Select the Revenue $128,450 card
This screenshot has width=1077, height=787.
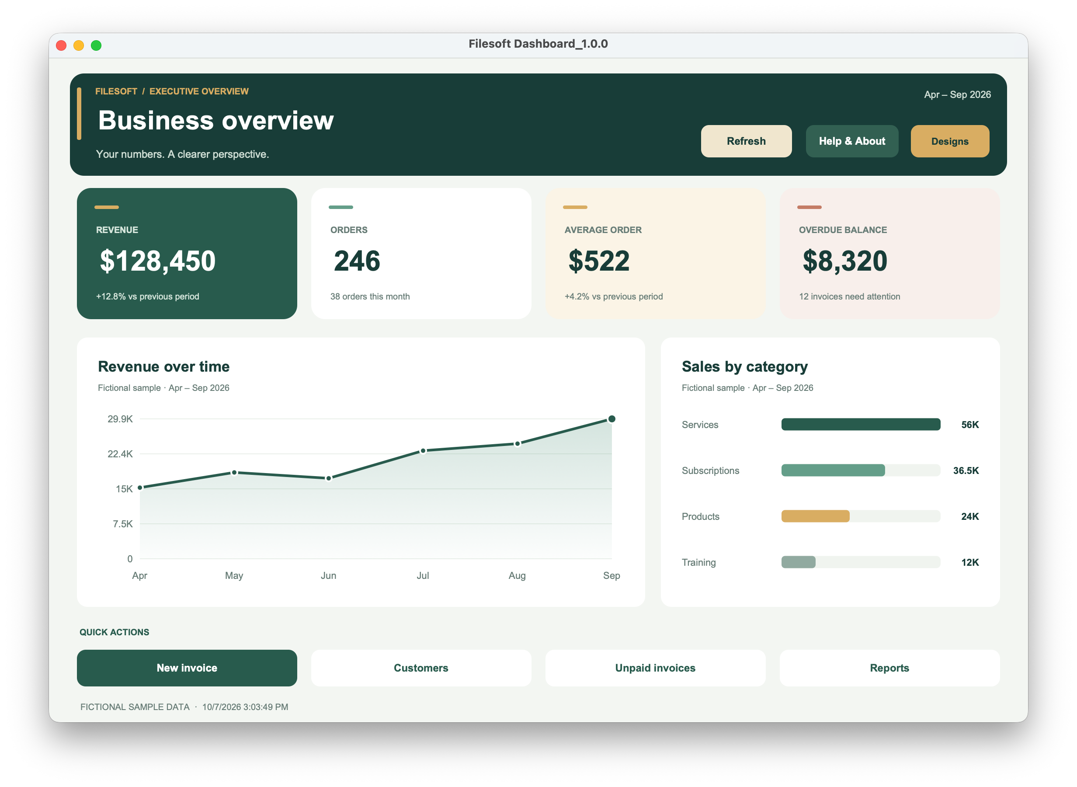(x=187, y=254)
